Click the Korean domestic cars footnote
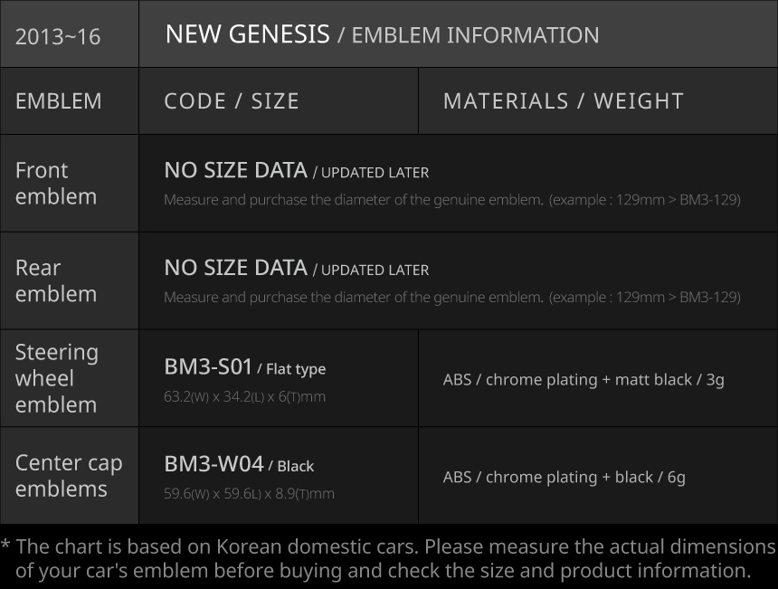Screen dimensions: 778x589 (389, 558)
